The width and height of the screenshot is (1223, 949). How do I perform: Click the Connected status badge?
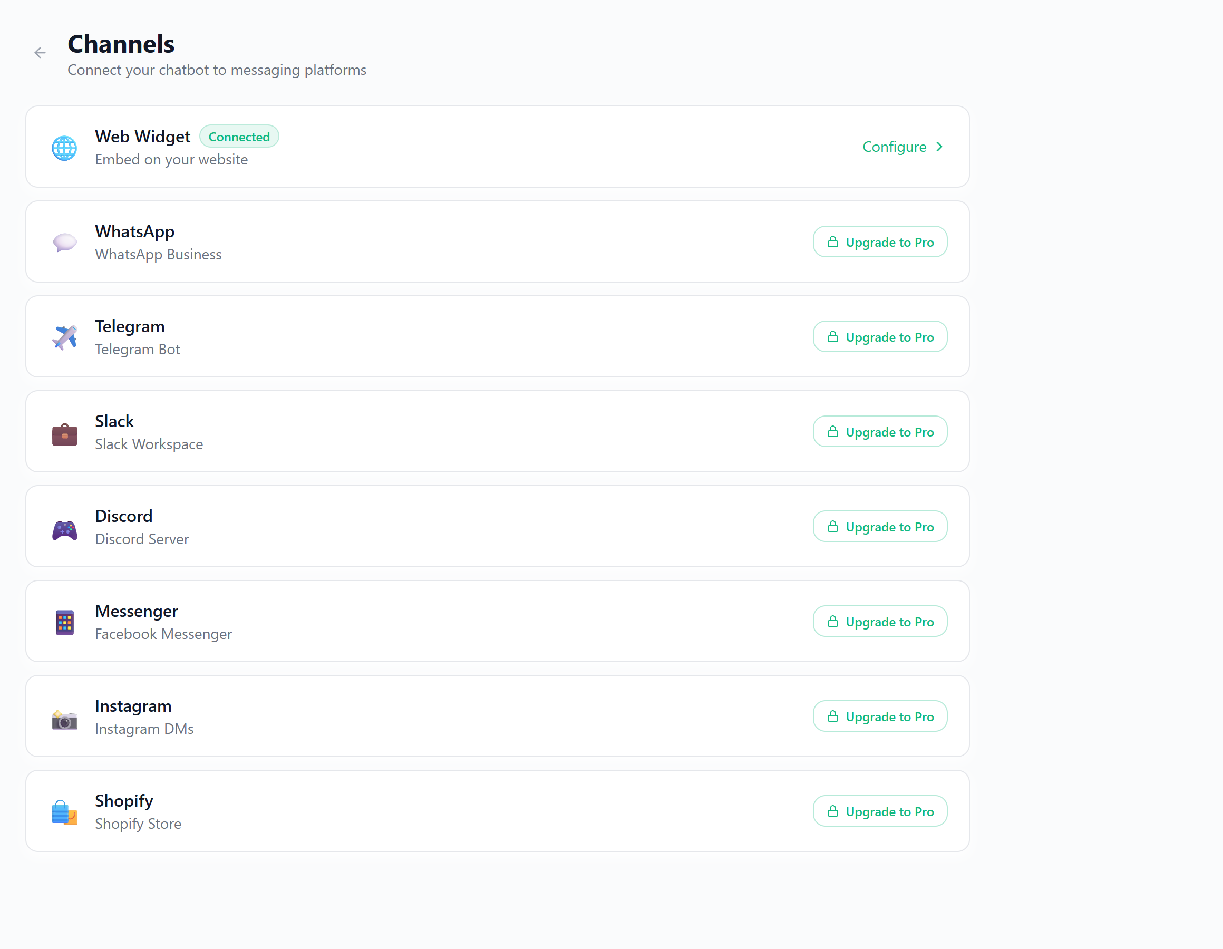coord(239,137)
